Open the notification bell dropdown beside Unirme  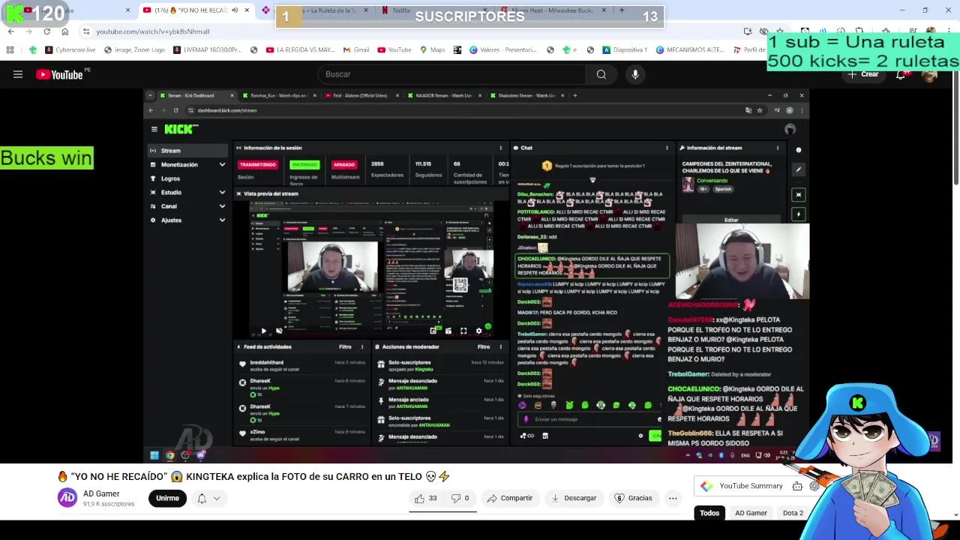click(208, 498)
